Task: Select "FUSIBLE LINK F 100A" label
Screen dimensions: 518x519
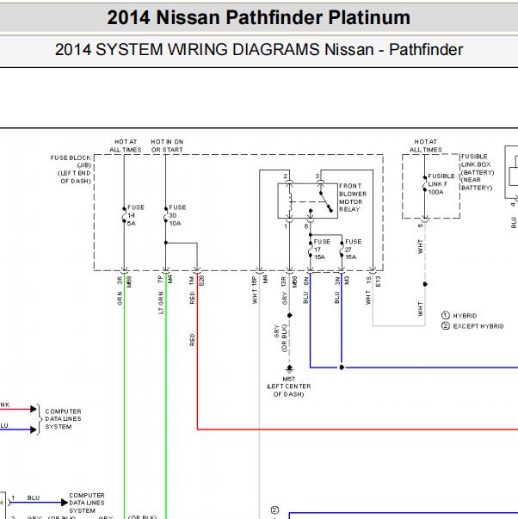Action: coord(441,184)
